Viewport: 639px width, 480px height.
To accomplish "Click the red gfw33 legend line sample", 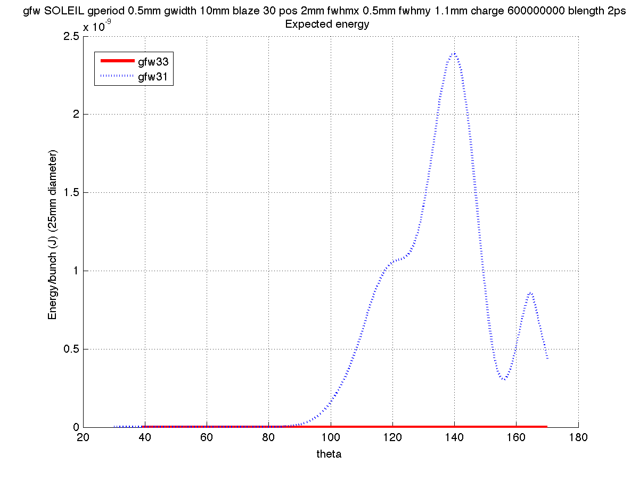I will click(118, 61).
